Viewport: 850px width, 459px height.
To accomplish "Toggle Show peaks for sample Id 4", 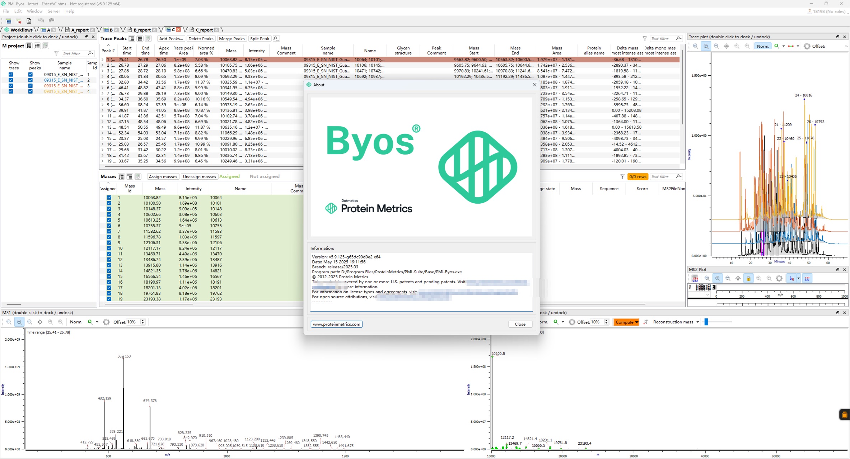I will click(31, 91).
